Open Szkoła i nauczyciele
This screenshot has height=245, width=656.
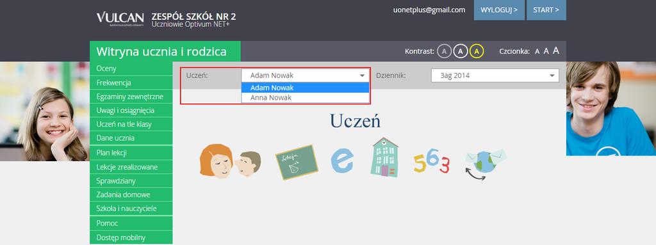point(131,208)
